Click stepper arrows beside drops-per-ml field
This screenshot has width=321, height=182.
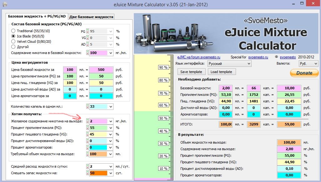click(x=87, y=106)
